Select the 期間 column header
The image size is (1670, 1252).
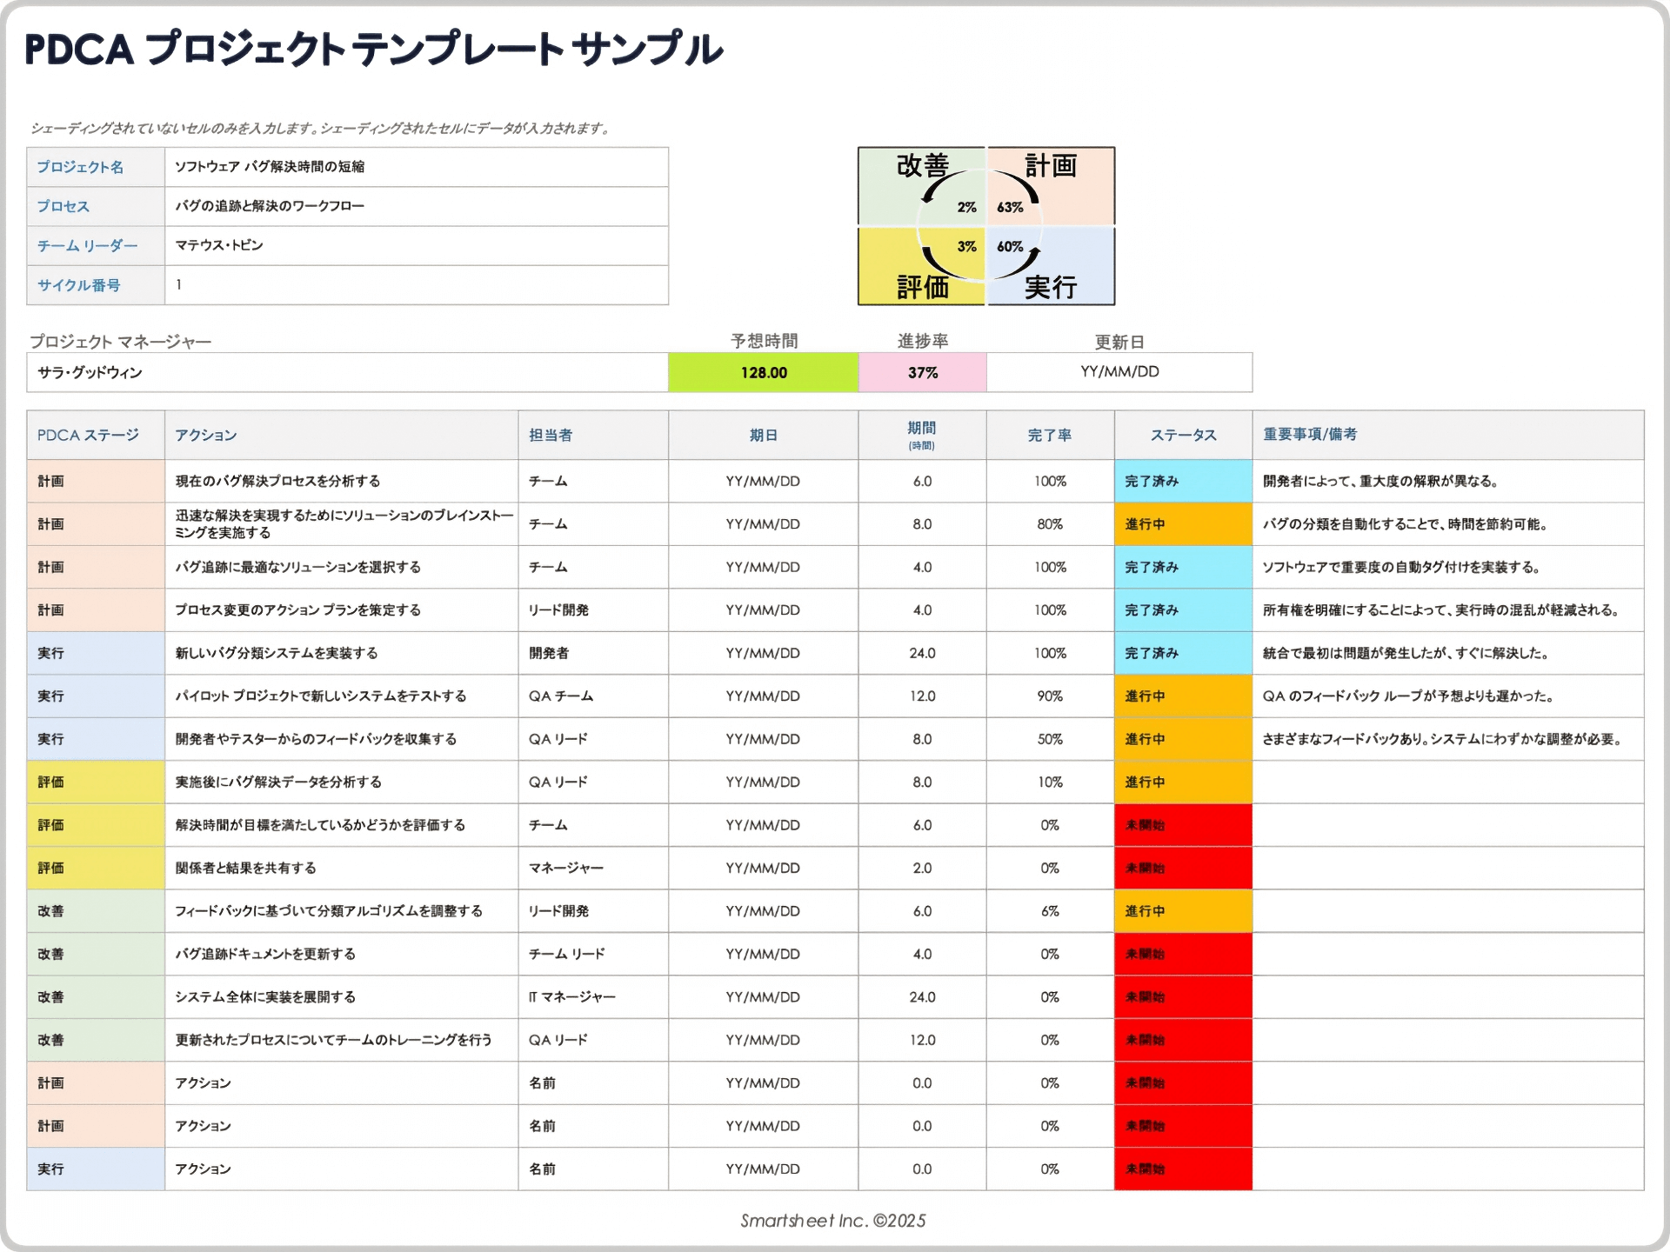point(922,435)
